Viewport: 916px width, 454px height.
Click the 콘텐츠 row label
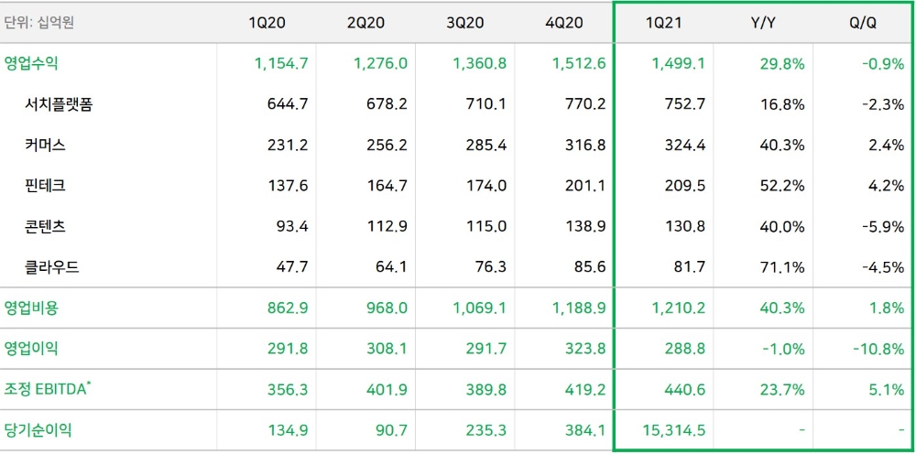tap(45, 226)
